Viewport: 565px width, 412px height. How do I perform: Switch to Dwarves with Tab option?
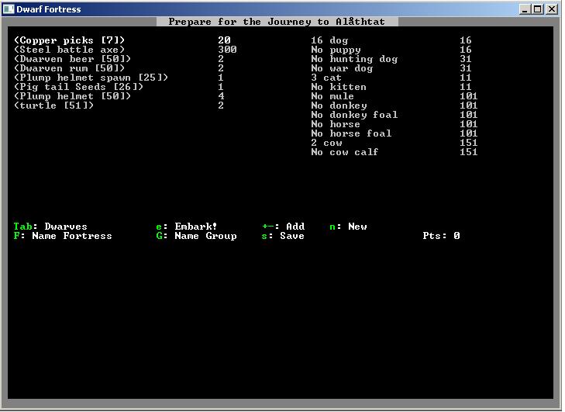50,227
